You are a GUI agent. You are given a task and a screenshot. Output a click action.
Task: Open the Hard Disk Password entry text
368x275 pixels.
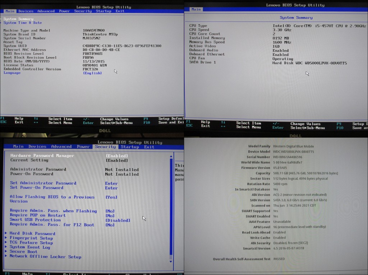pos(32,233)
